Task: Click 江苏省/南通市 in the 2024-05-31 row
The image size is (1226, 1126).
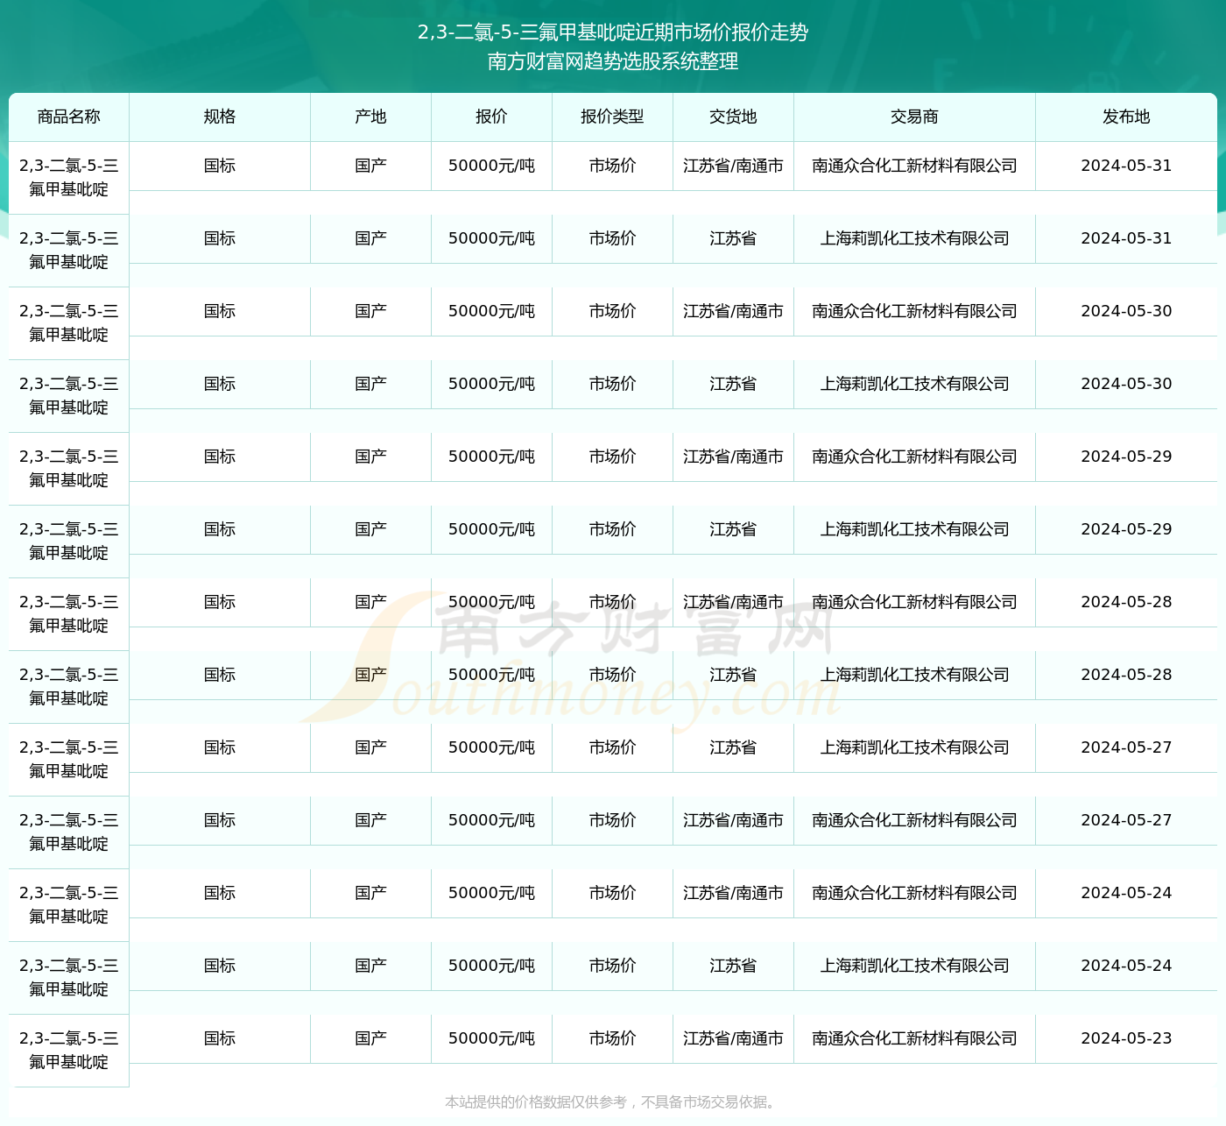Action: point(733,166)
